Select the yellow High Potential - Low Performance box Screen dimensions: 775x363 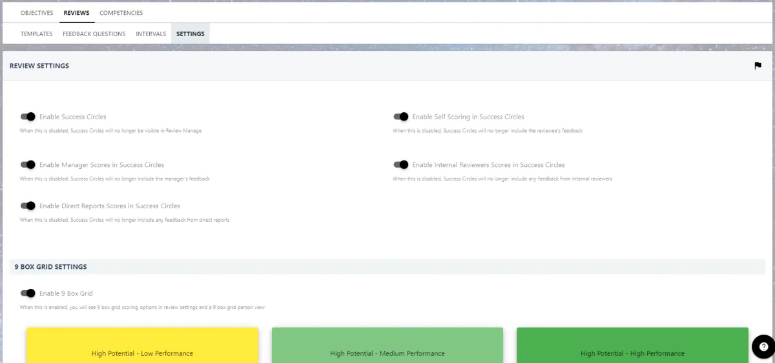(142, 345)
